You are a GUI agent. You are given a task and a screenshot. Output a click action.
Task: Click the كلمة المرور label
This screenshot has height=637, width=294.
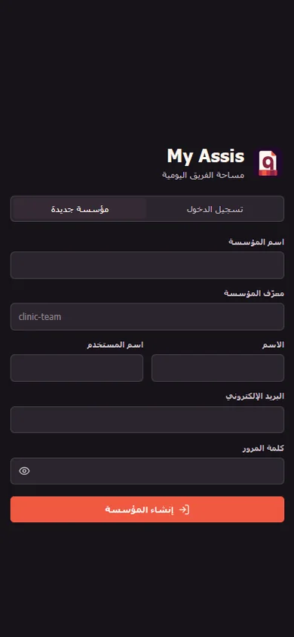pyautogui.click(x=263, y=448)
